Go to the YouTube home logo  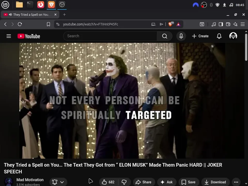tap(29, 36)
